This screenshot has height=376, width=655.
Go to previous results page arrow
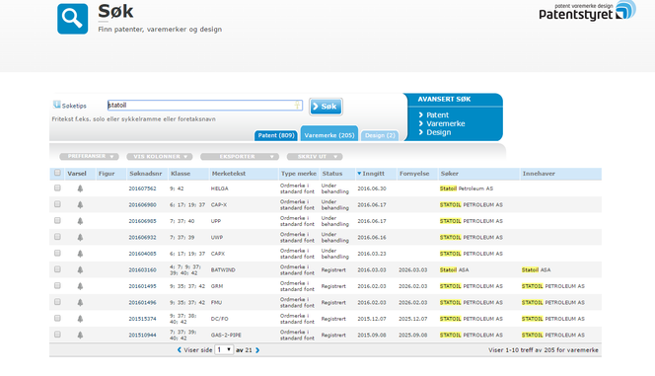point(180,350)
